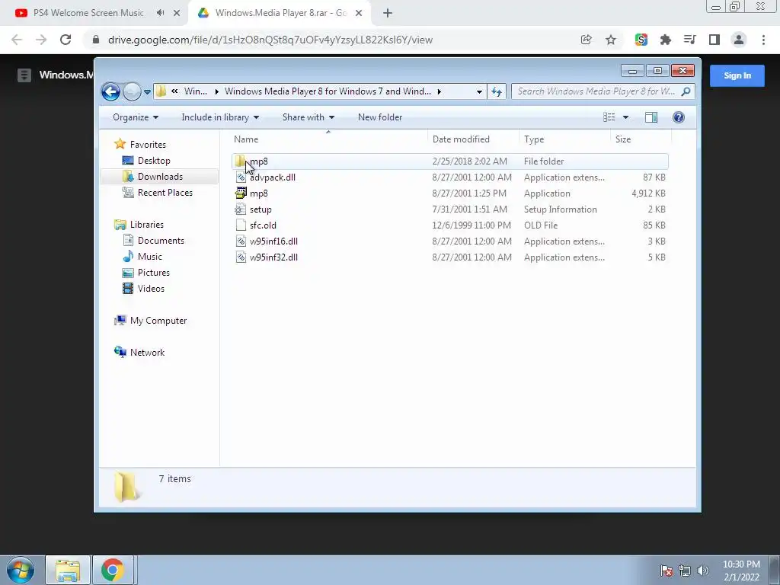This screenshot has width=780, height=585.
Task: Create a New folder
Action: click(380, 117)
